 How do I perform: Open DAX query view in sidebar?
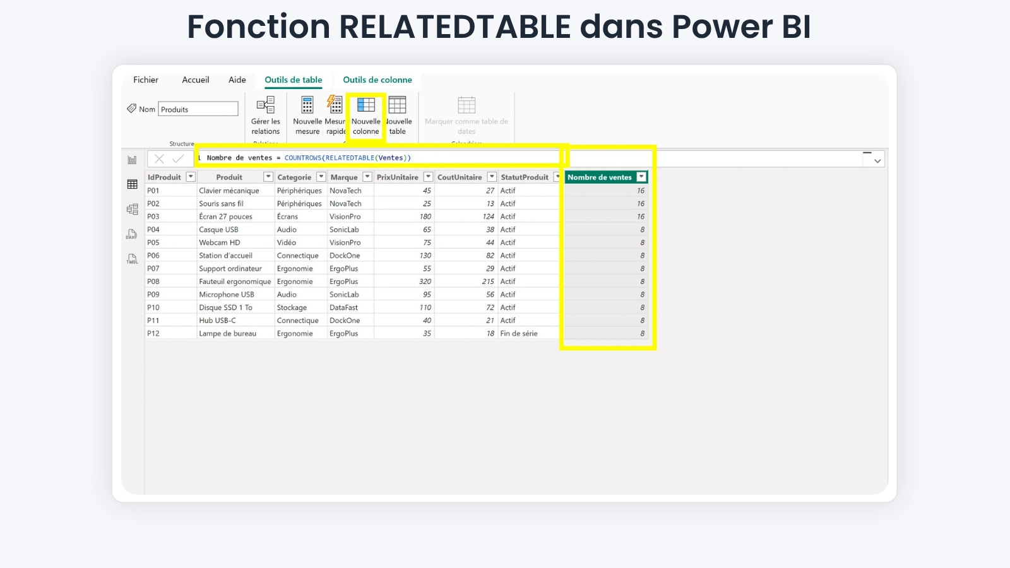click(x=132, y=234)
